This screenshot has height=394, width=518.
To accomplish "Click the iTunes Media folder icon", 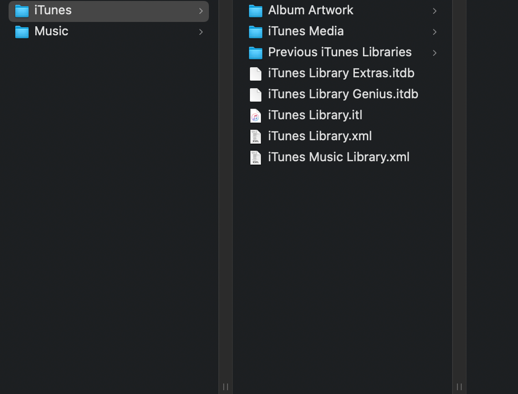I will click(255, 32).
